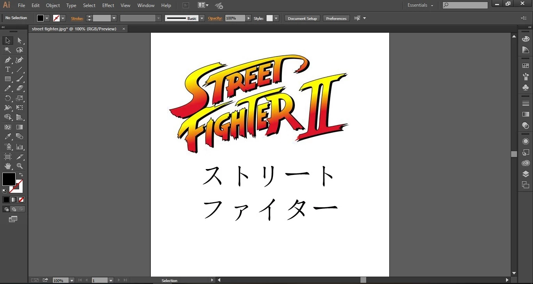Pick the Symbol Sprayer tool
The height and width of the screenshot is (284, 533).
coord(7,147)
